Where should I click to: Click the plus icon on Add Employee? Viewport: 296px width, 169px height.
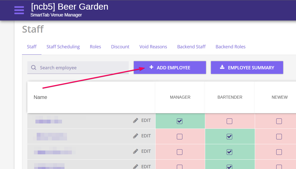pyautogui.click(x=151, y=67)
